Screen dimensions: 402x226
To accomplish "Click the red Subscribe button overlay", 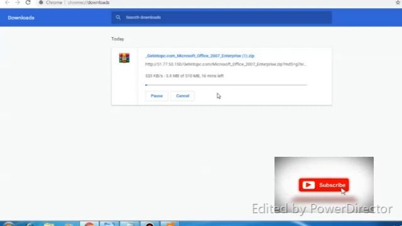I will [x=324, y=185].
